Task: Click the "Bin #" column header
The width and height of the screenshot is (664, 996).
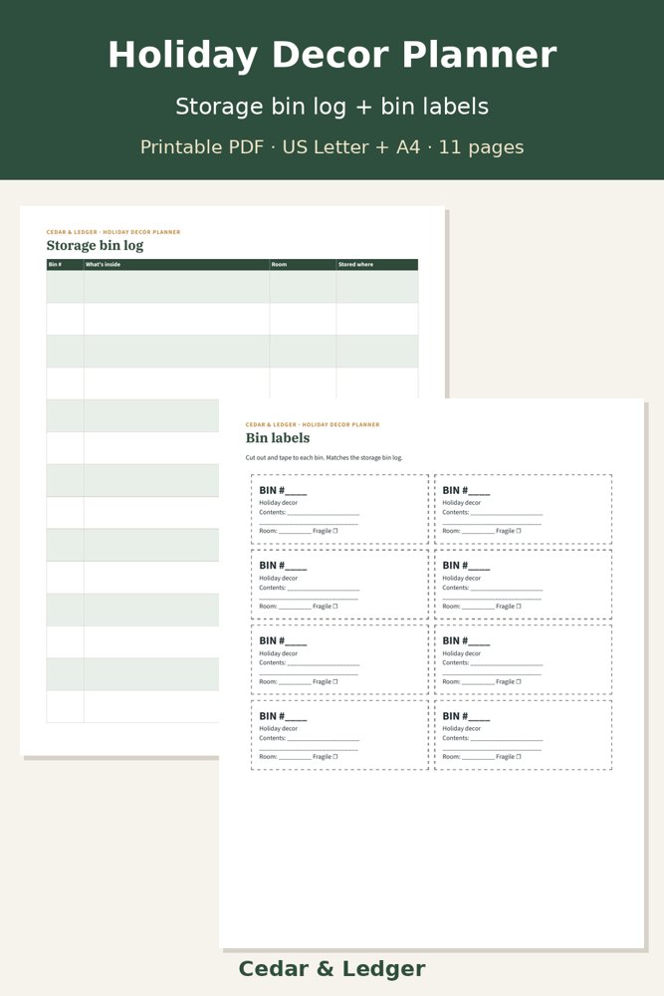Action: (x=65, y=264)
